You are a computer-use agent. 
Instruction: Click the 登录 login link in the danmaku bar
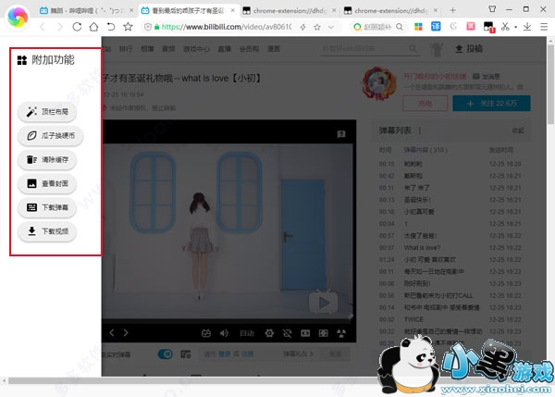pos(224,354)
